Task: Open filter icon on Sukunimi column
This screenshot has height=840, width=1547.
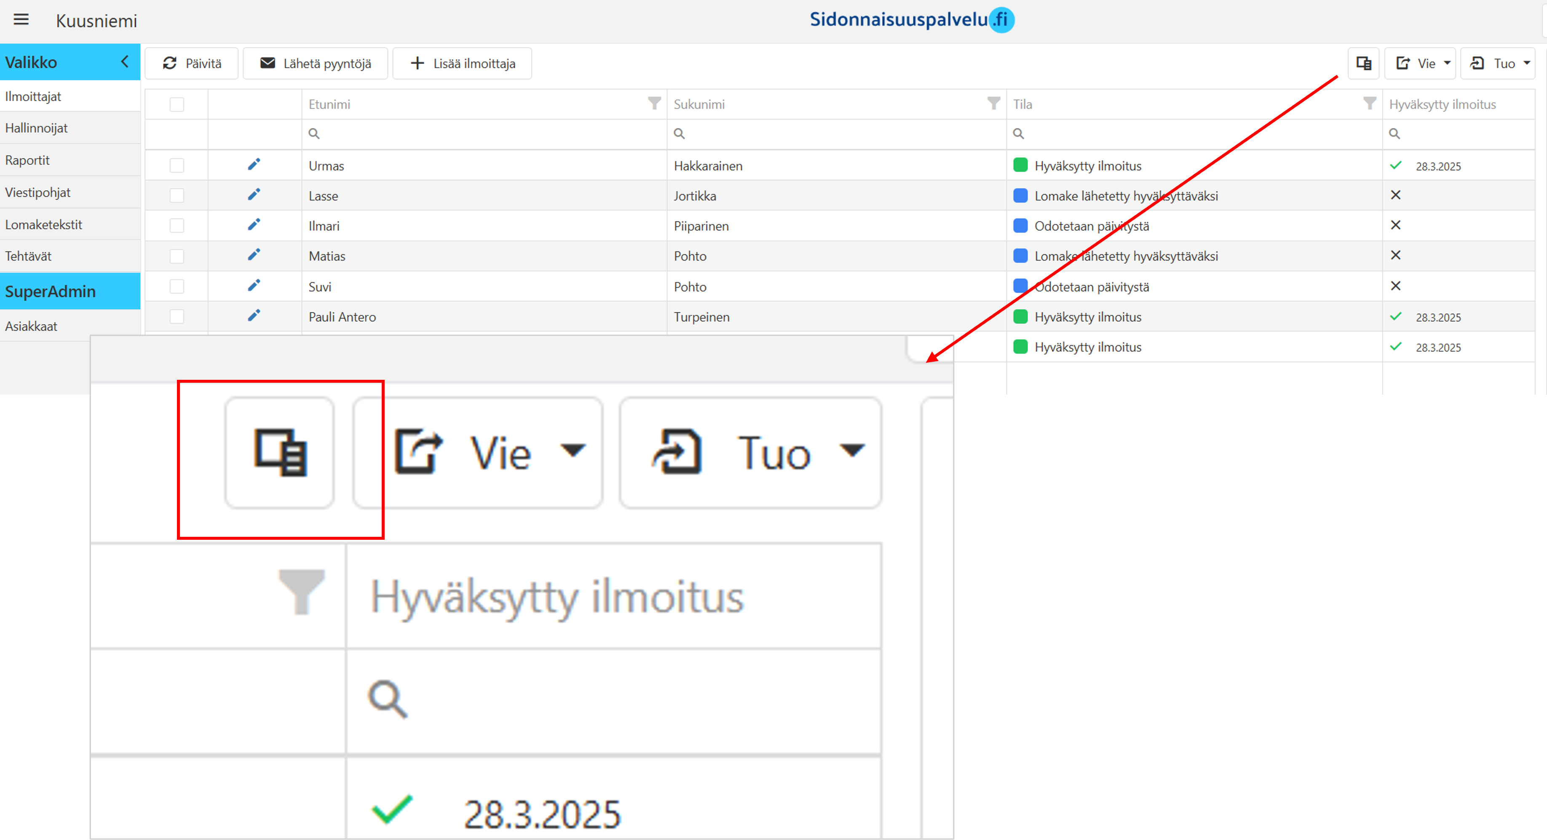Action: click(x=993, y=104)
